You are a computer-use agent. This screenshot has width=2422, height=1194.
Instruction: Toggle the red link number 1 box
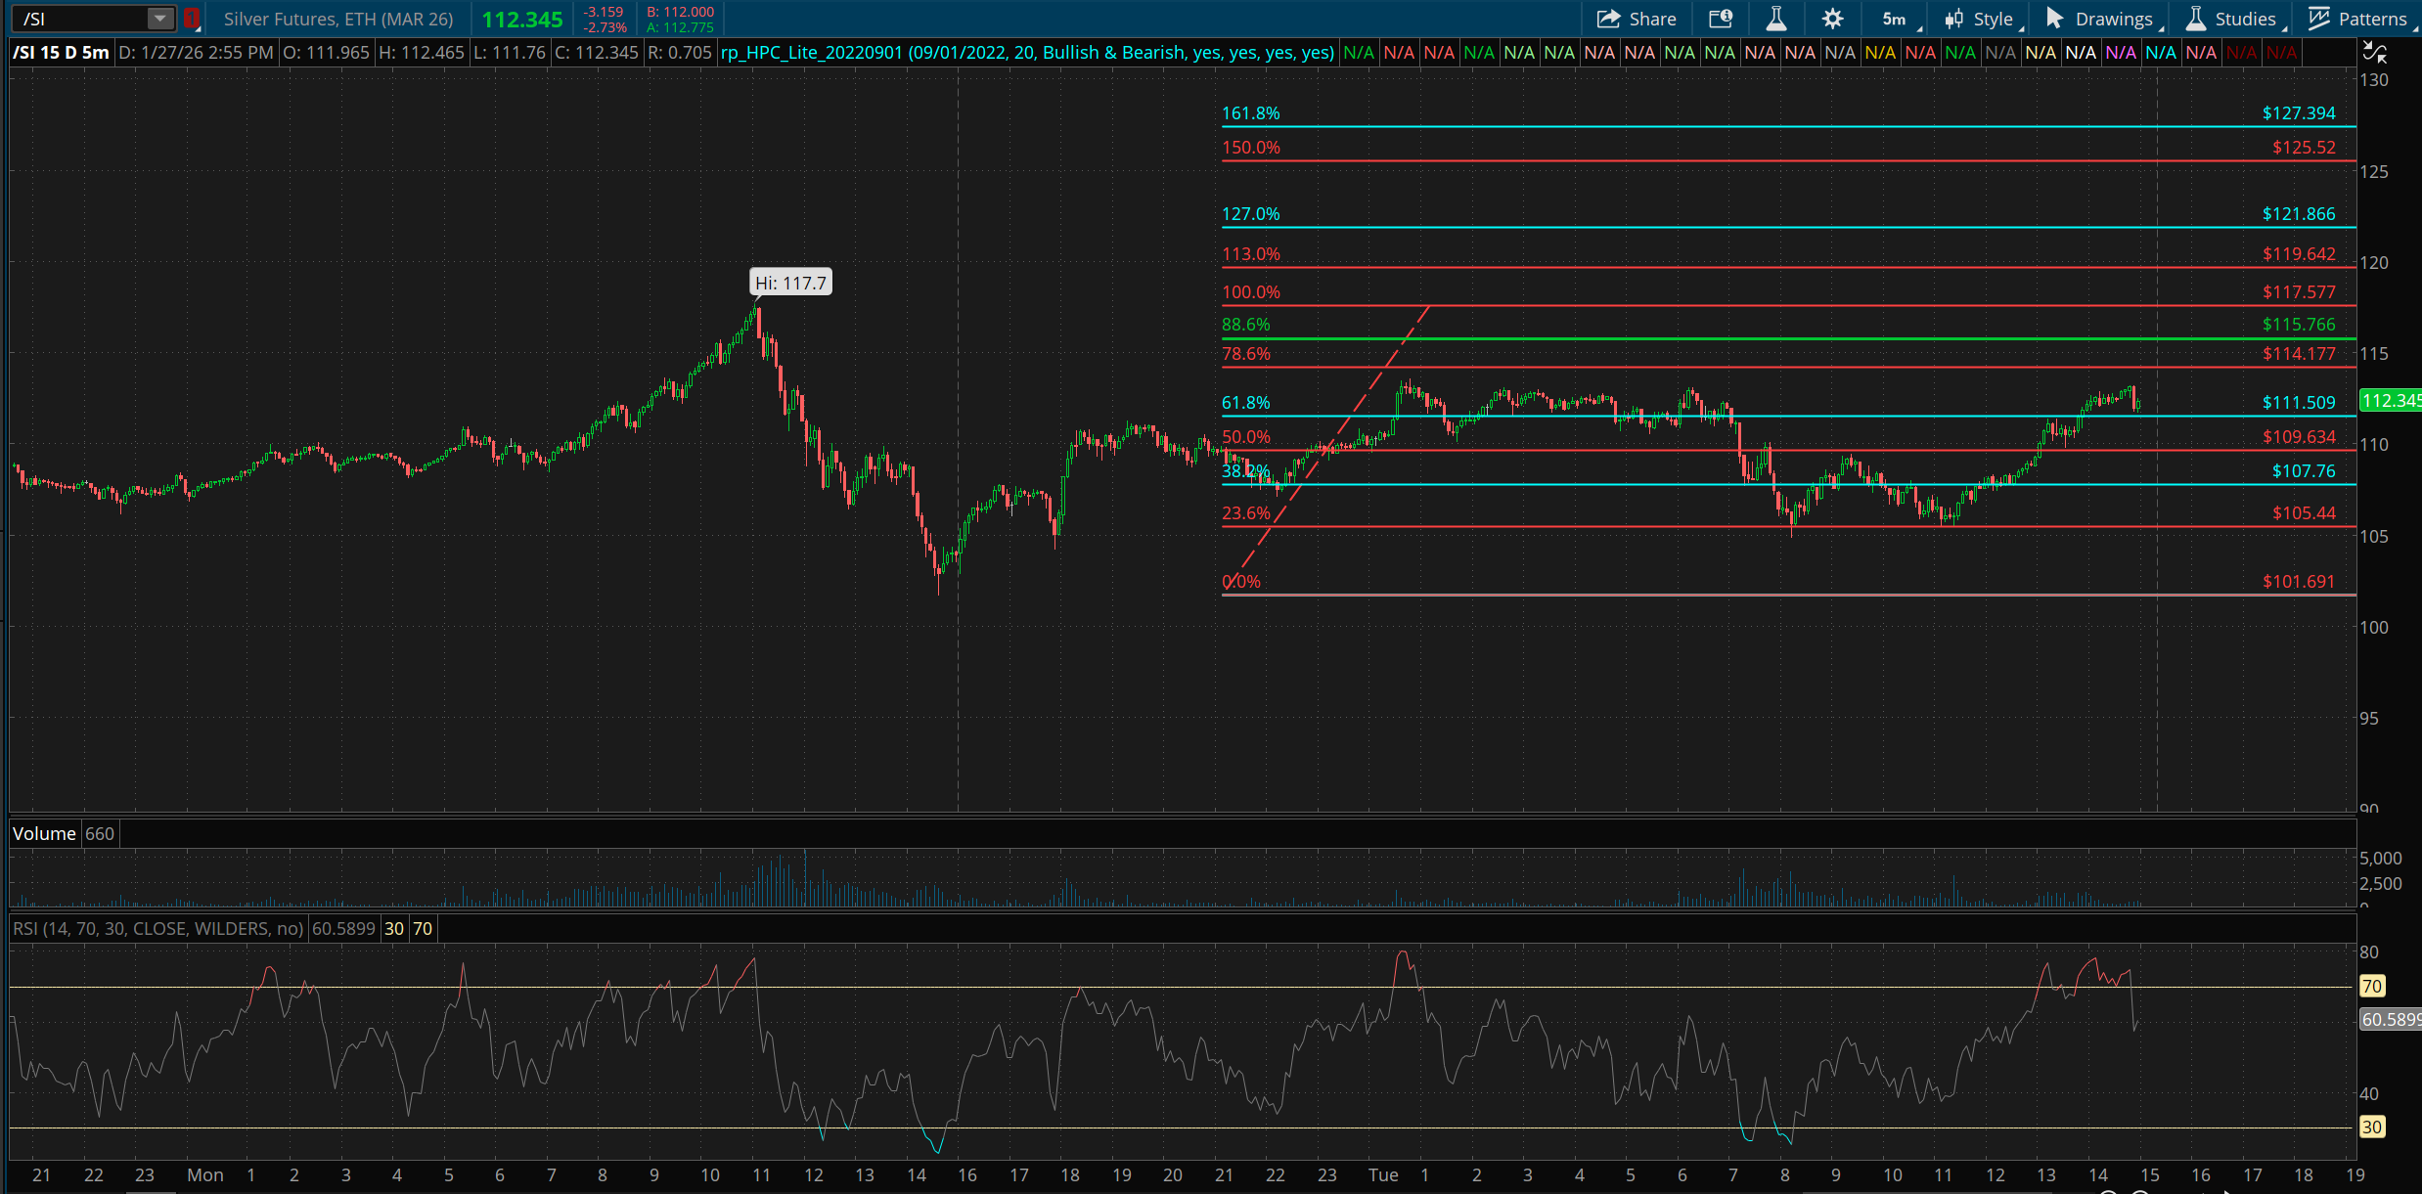(192, 19)
